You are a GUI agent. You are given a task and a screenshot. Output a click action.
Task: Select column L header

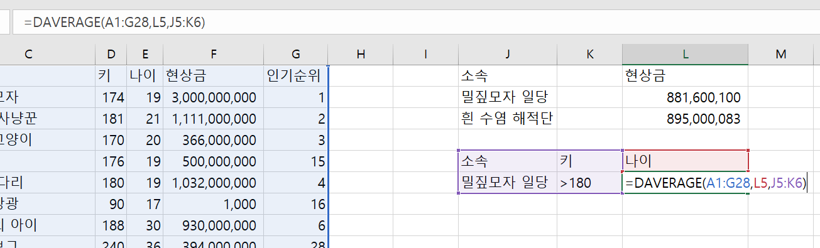point(686,55)
